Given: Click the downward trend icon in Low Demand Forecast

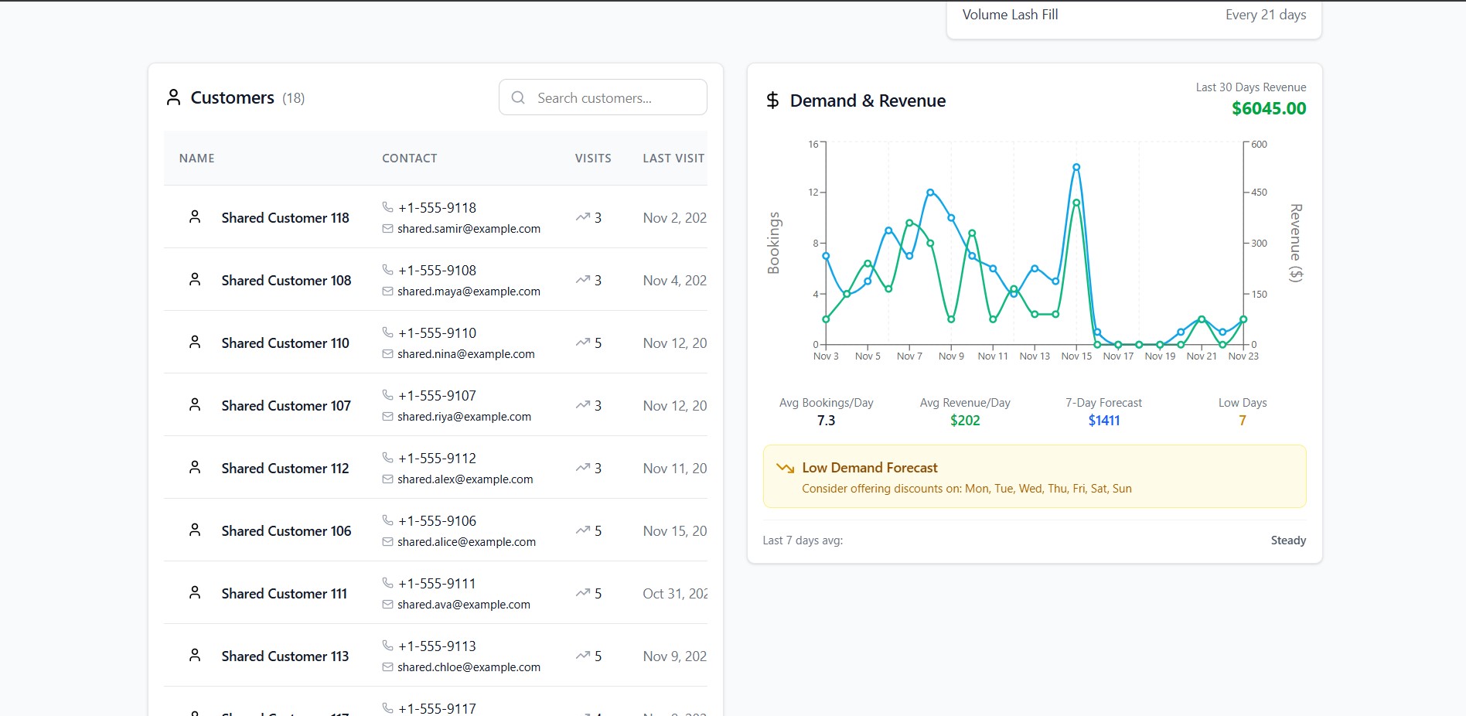Looking at the screenshot, I should 786,468.
